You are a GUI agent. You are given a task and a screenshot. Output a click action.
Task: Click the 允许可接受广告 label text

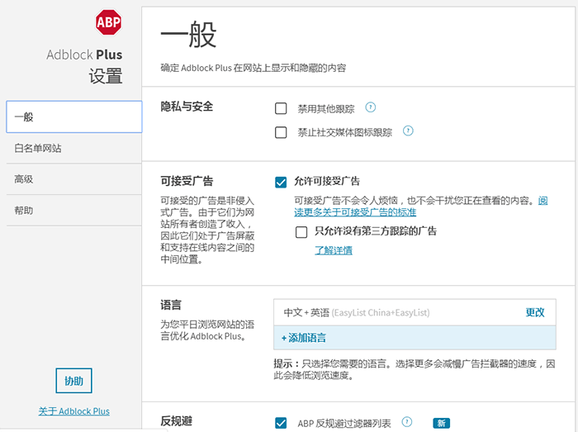(327, 181)
